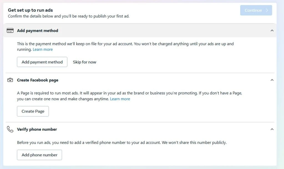Click the credit card icon beside Add payment method

click(10, 31)
